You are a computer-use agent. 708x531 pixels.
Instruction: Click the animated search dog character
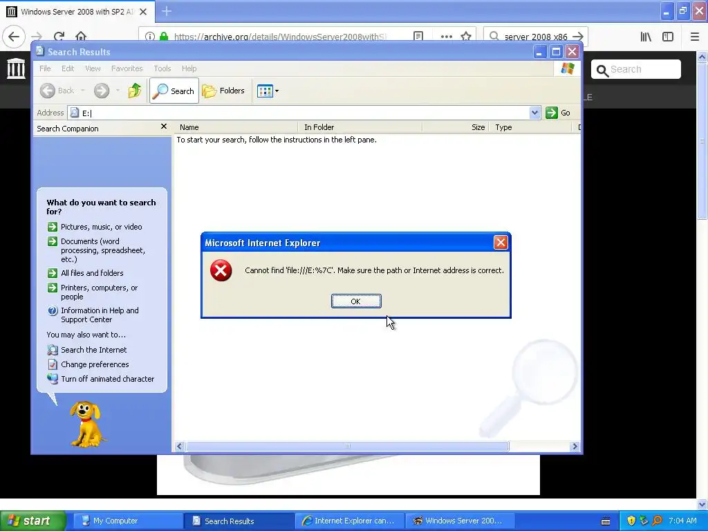[x=86, y=425]
